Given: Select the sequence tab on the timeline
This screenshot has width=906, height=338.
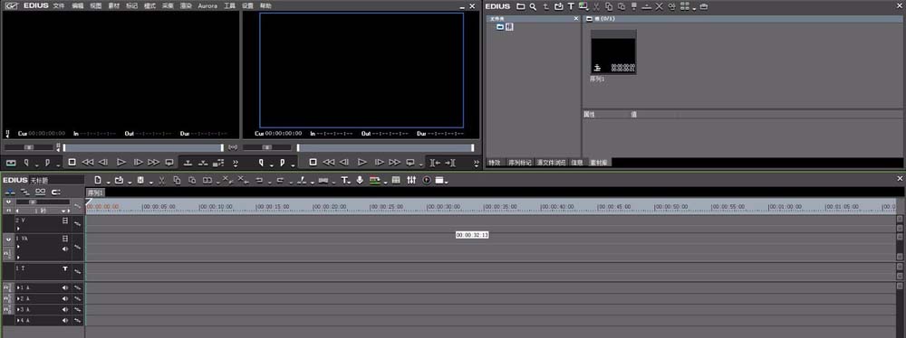Looking at the screenshot, I should 96,192.
